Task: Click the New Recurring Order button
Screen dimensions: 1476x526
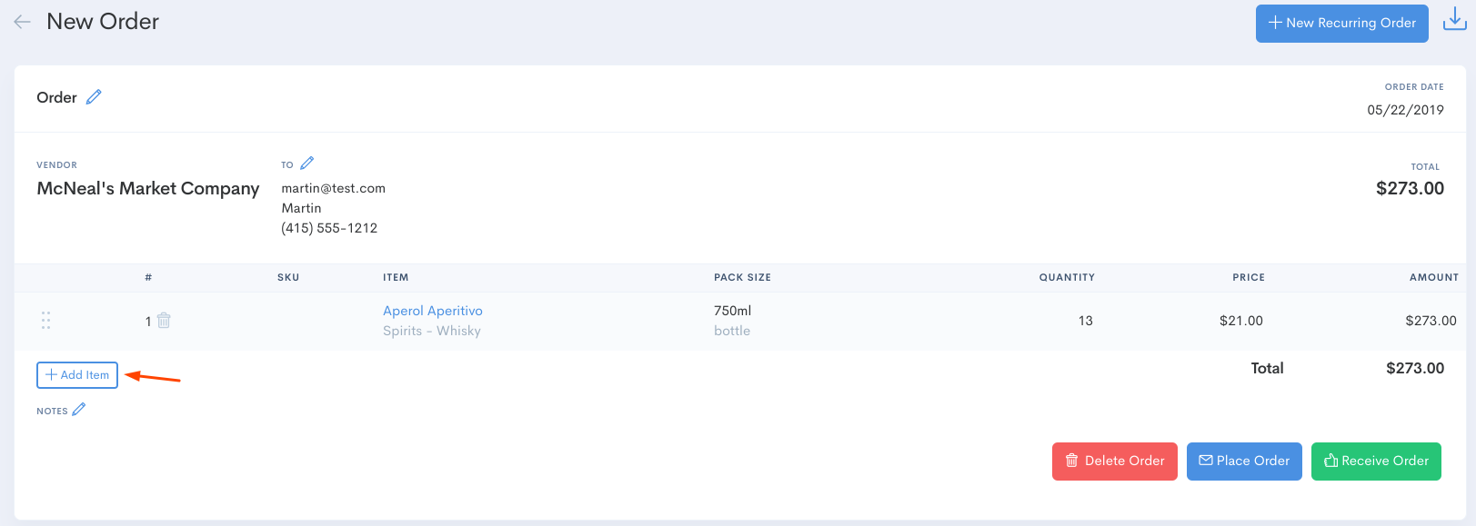Action: (1342, 23)
